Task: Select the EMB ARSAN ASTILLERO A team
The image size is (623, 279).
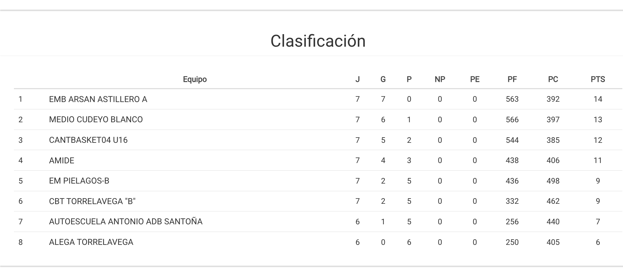Action: point(98,99)
